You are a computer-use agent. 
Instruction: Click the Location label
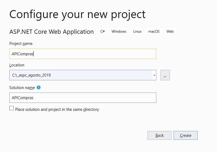(x=17, y=65)
